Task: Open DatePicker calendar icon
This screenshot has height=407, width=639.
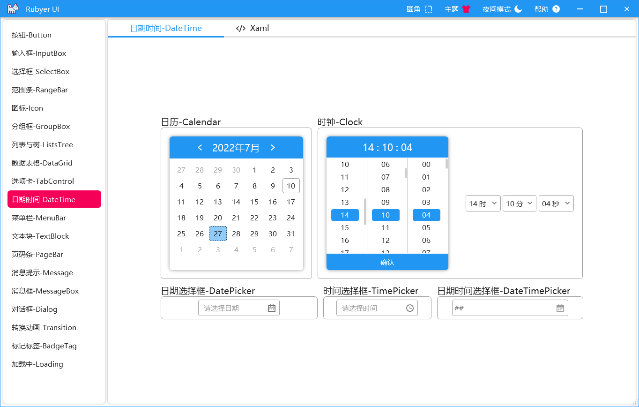Action: 272,308
